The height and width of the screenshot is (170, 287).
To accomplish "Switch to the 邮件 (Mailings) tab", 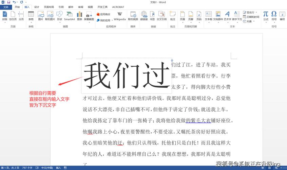I will (x=71, y=7).
